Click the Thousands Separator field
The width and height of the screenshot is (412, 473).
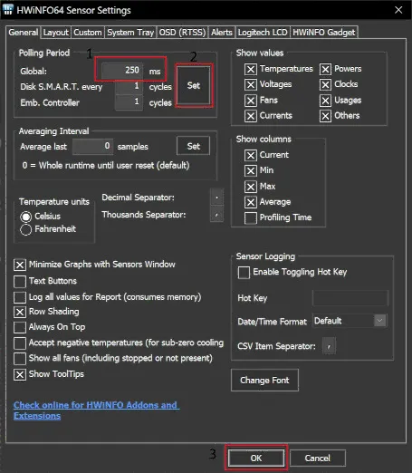pos(216,214)
